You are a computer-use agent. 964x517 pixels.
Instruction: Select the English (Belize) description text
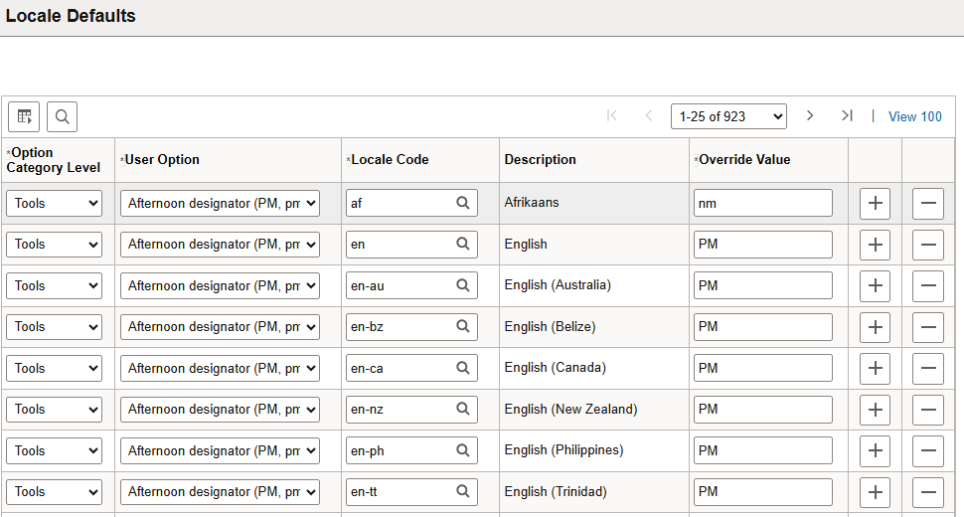(550, 326)
